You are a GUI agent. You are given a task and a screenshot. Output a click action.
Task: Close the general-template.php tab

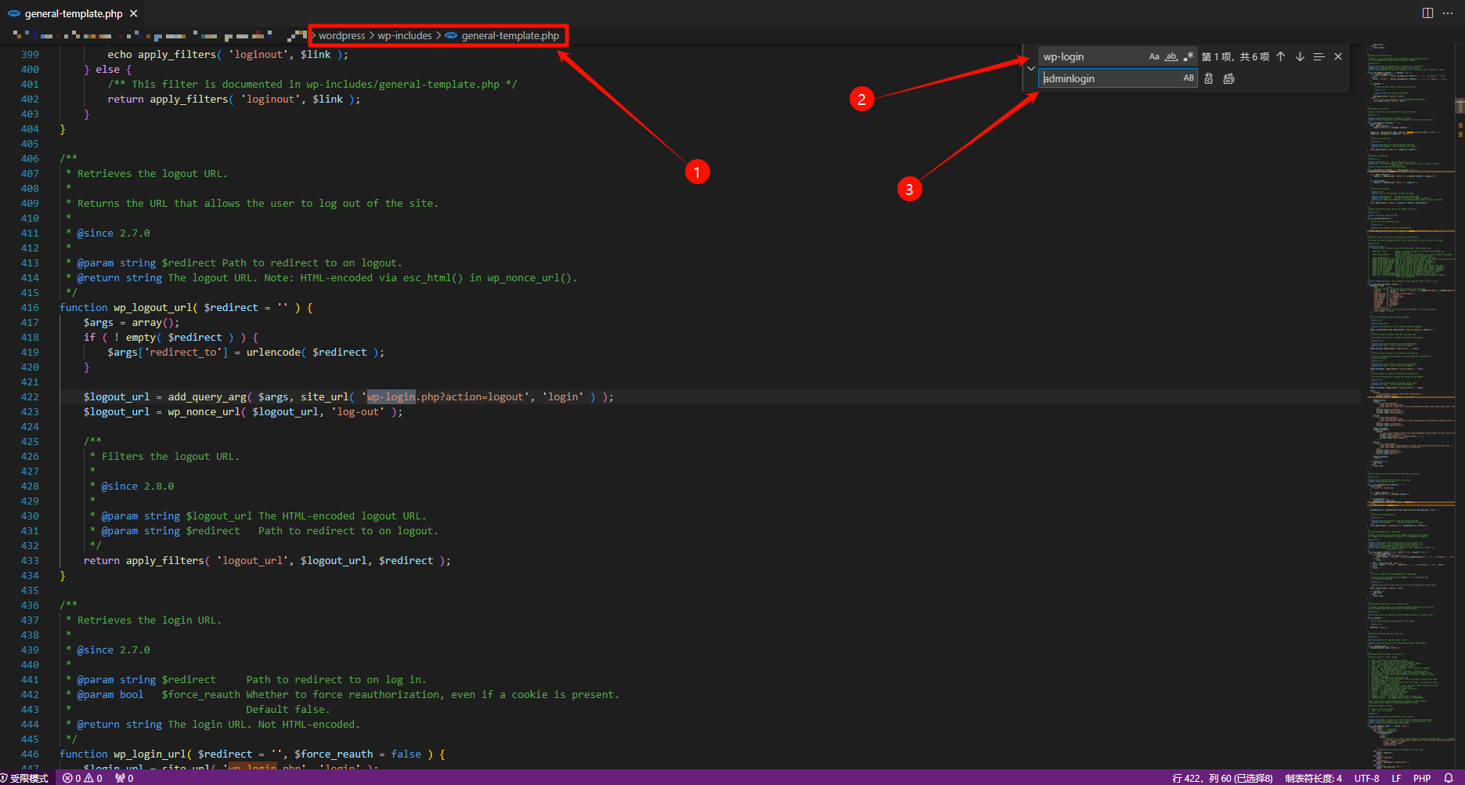[134, 13]
